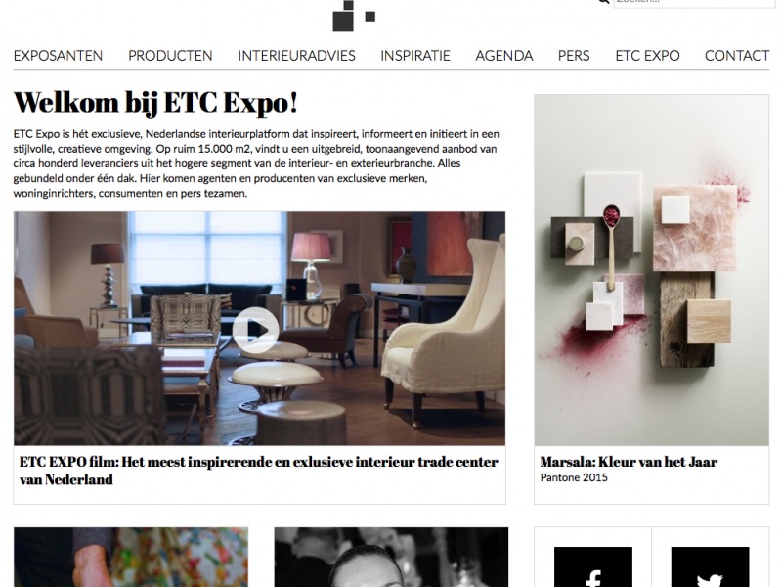This screenshot has width=782, height=587.
Task: Play the ETC EXPO film video
Action: (x=255, y=330)
